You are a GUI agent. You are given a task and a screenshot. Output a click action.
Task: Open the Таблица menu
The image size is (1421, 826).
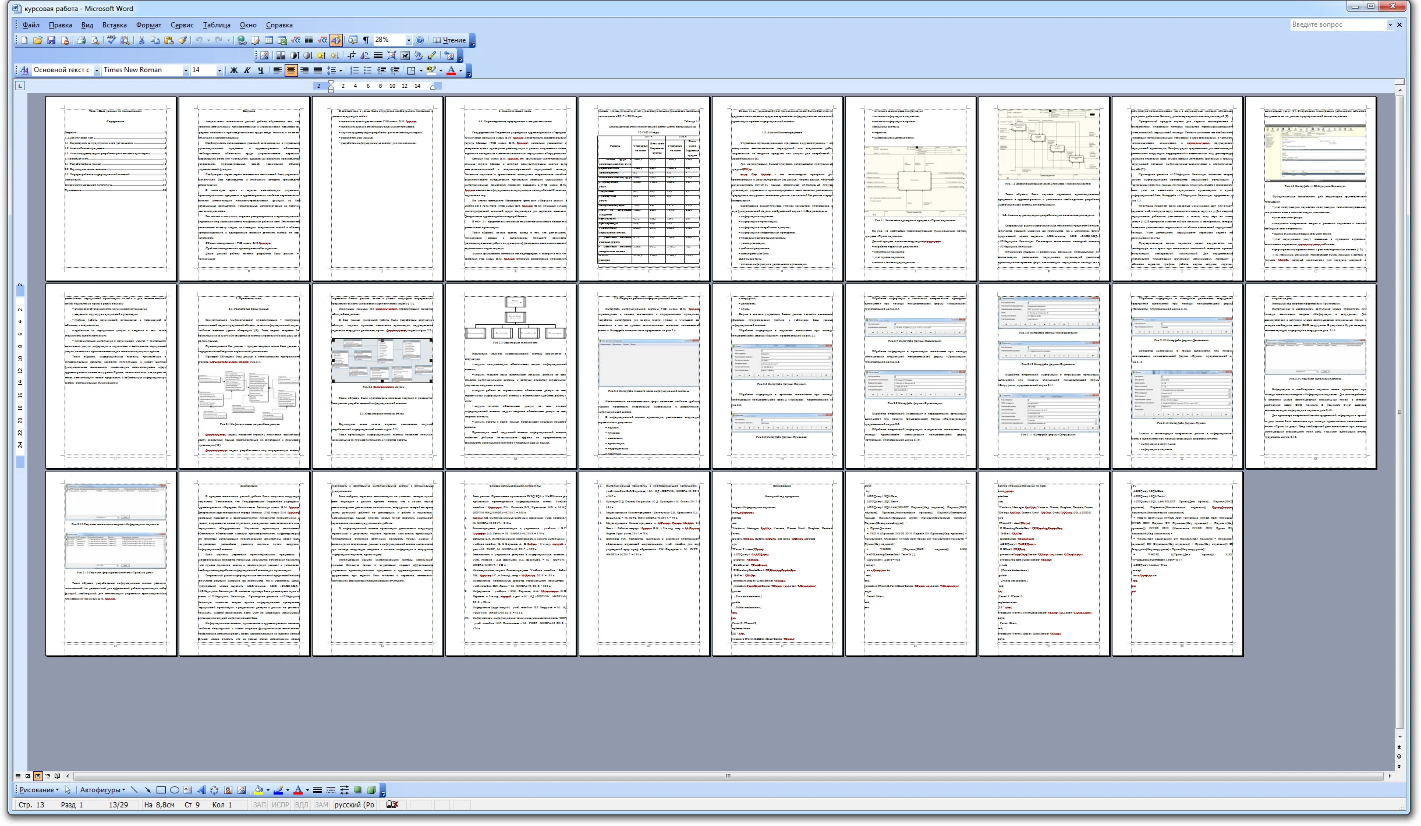pyautogui.click(x=217, y=25)
